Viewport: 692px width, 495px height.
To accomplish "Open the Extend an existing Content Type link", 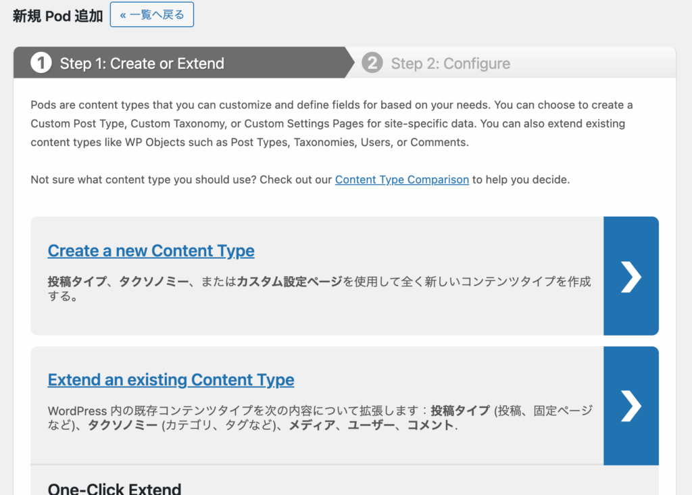I will (170, 380).
